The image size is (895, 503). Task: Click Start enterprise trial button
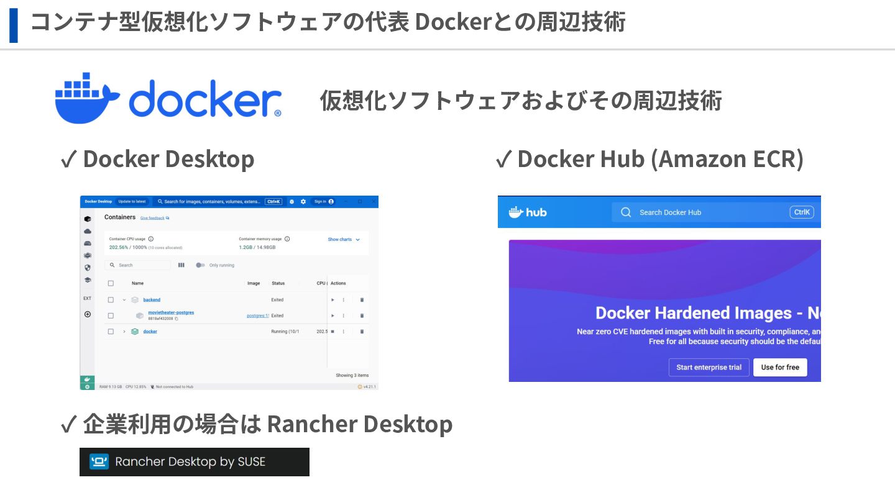click(709, 368)
